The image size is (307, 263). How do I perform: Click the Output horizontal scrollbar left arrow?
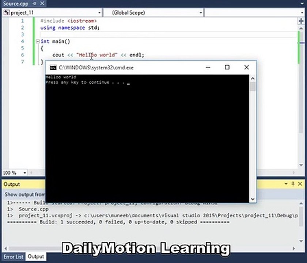click(6, 248)
